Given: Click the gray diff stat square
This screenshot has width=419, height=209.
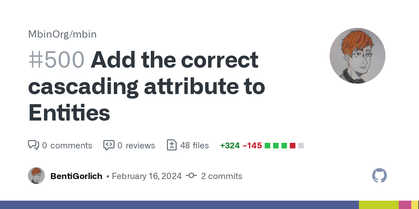Looking at the screenshot, I should 301,146.
